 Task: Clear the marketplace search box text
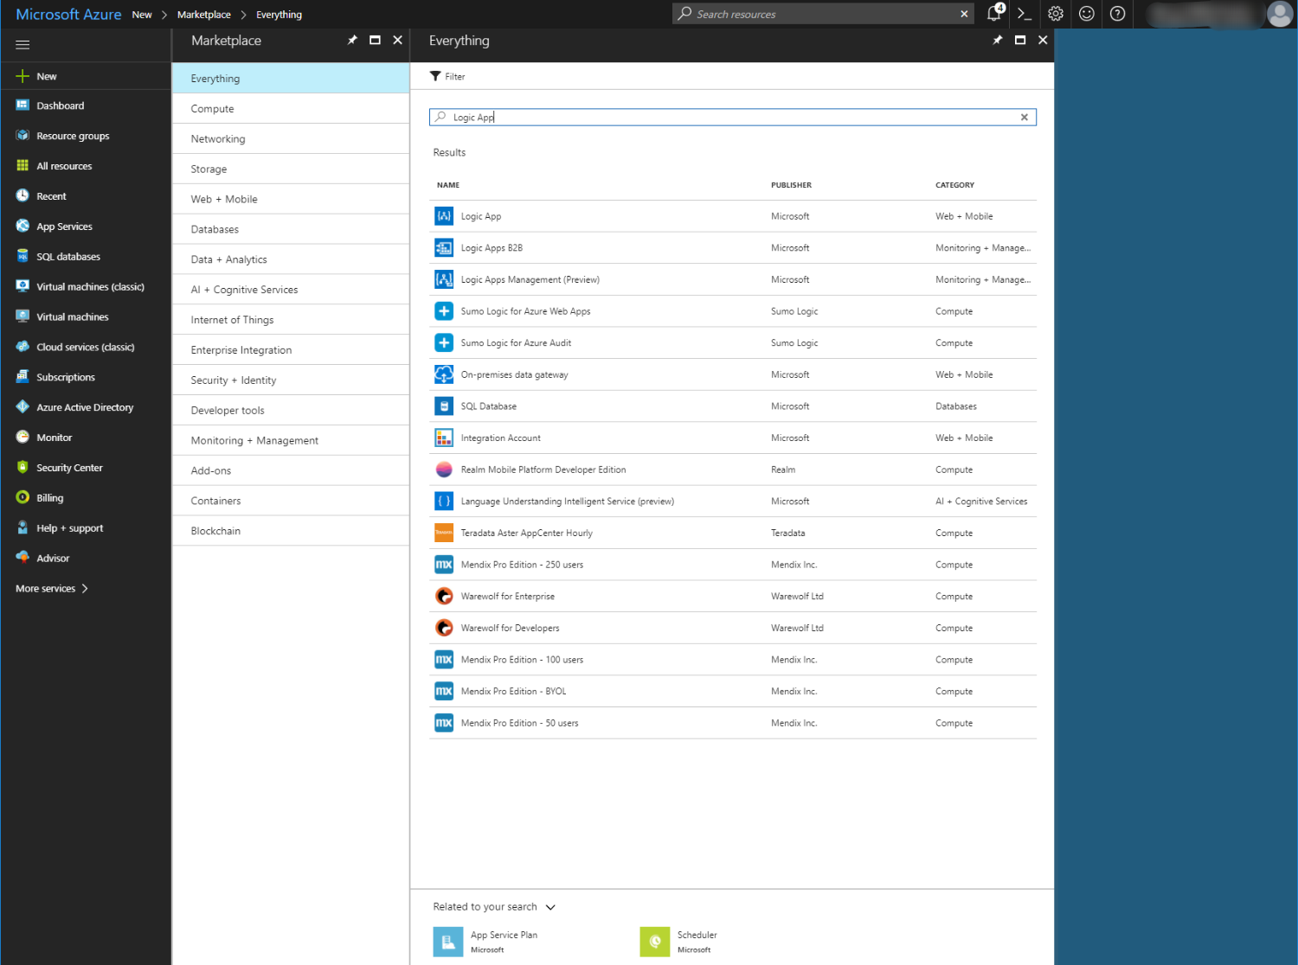1025,118
